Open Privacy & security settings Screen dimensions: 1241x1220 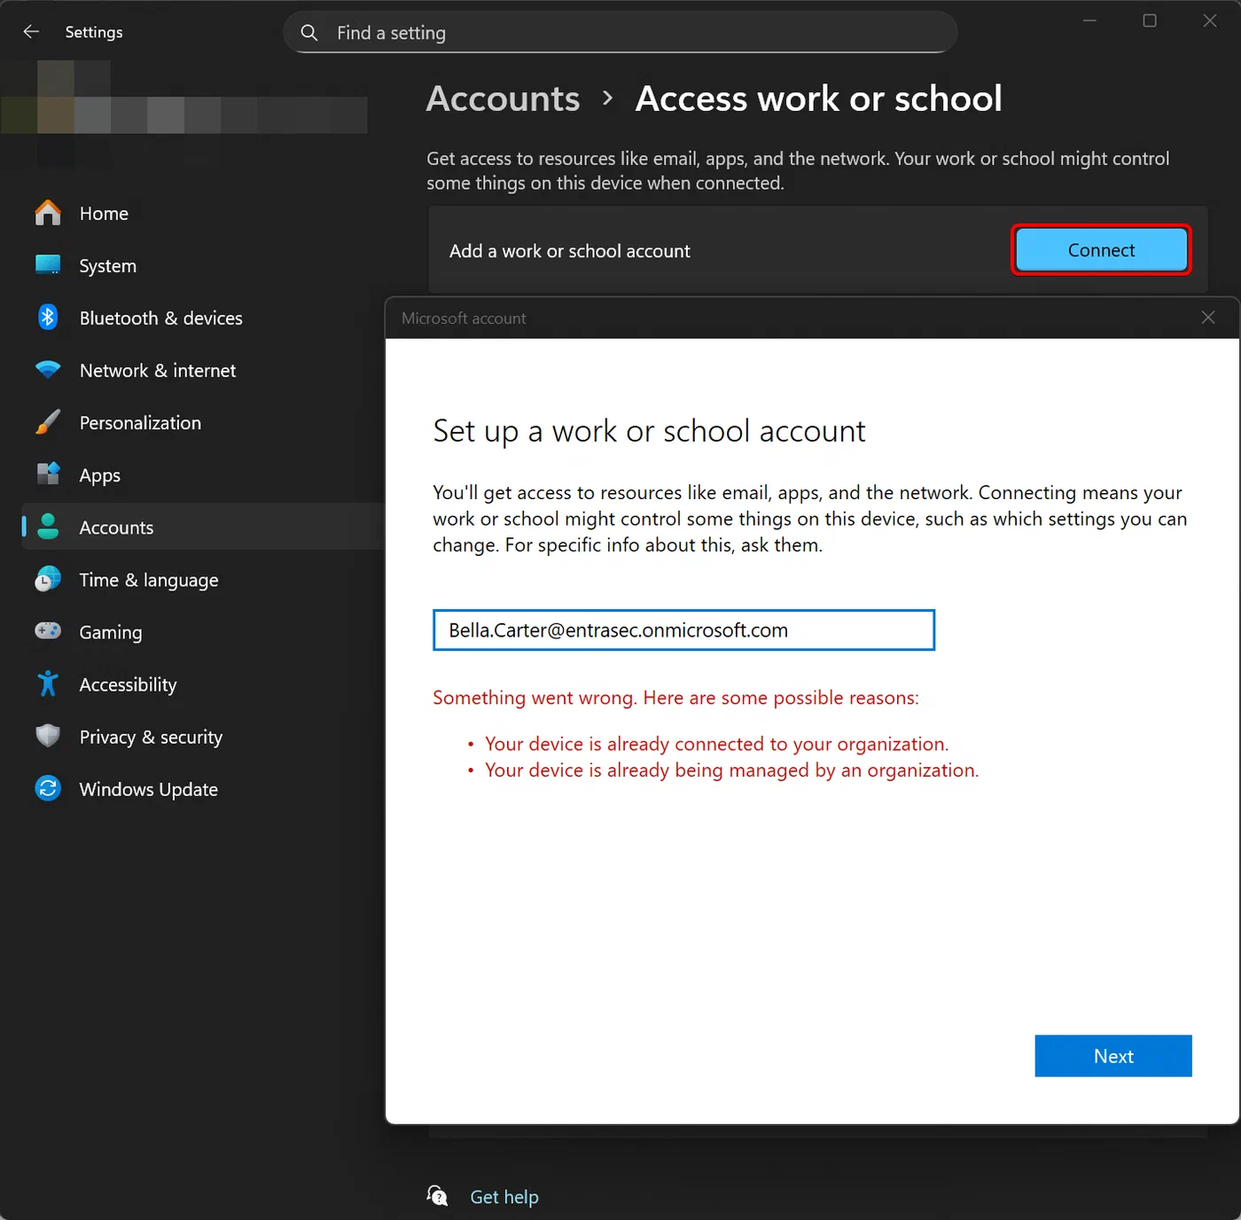[203, 737]
